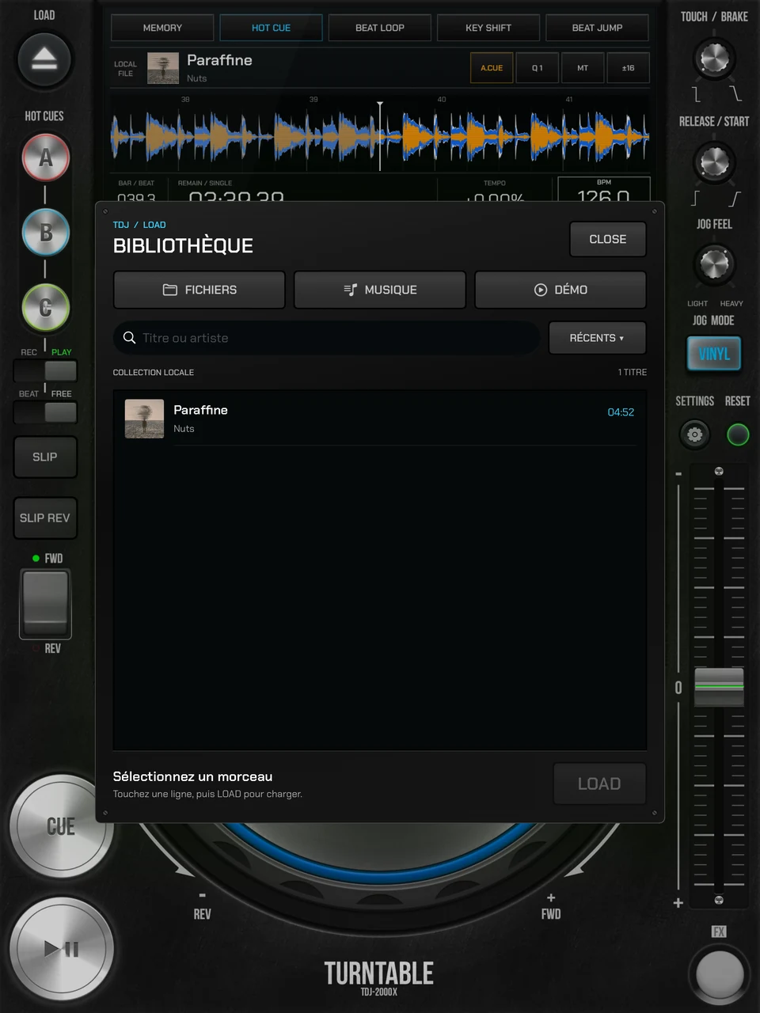This screenshot has height=1013, width=760.
Task: Toggle A.CUE auto cue
Action: [x=492, y=68]
